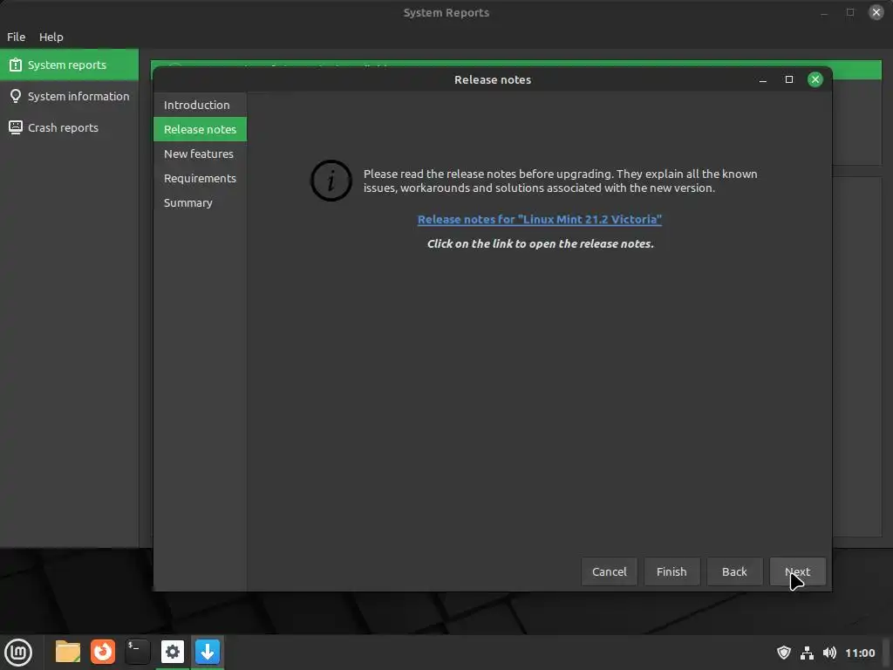Image resolution: width=893 pixels, height=670 pixels.
Task: Maximize the Release notes dialog
Action: tap(788, 79)
